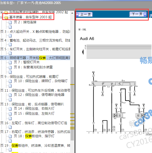This screenshot has height=153, width=152.
Task: Click black left arrow beside wiring diagram
Action: [x=83, y=52]
